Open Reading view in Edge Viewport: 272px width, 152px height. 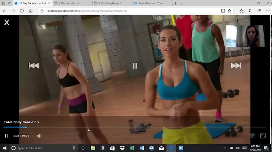pos(223,11)
